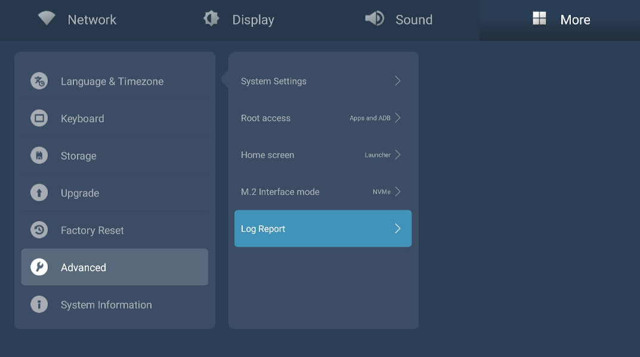Click the speaker icon in Sound tab
The width and height of the screenshot is (640, 357).
(x=375, y=18)
